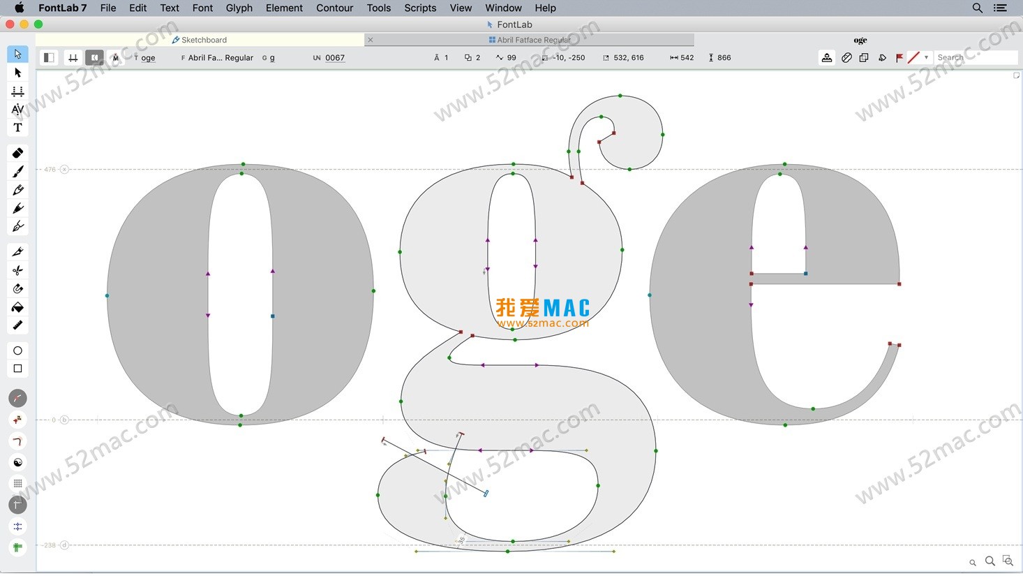Open the Contour menu
This screenshot has width=1023, height=576.
pos(335,8)
